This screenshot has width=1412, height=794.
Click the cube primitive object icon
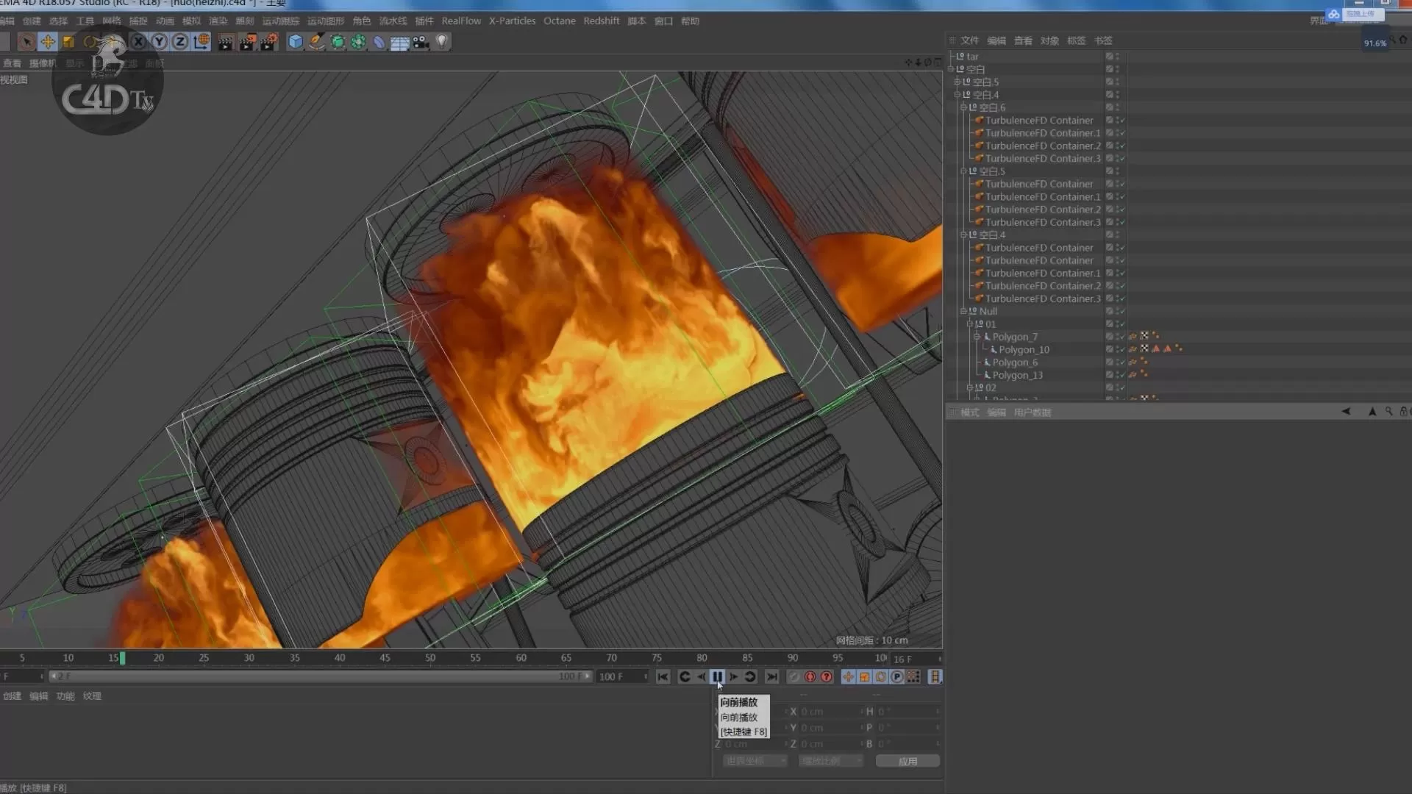coord(296,42)
